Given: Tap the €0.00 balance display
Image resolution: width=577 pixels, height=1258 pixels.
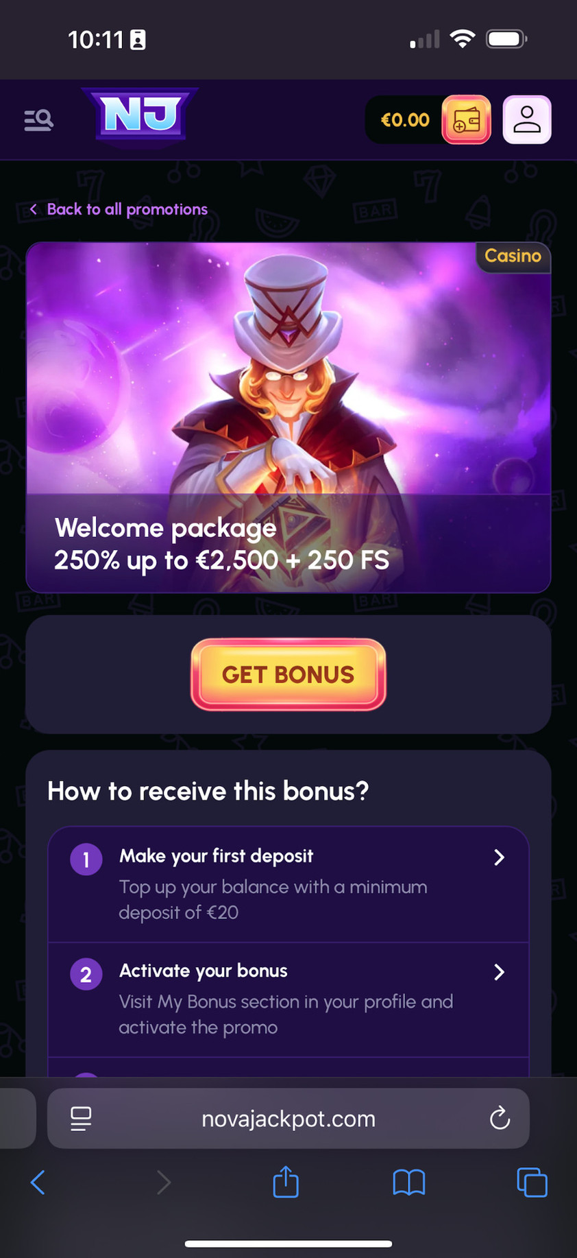Looking at the screenshot, I should click(x=405, y=120).
